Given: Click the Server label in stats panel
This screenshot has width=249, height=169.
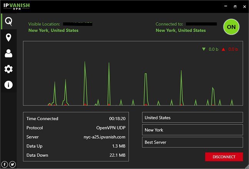Looking at the screenshot, I should [32, 137].
